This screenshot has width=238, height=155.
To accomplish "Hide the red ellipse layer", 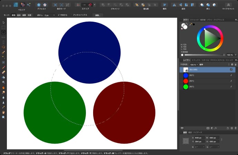I will click(x=231, y=81).
